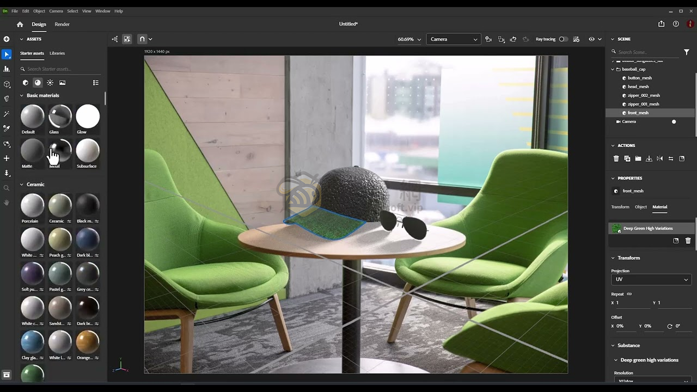Select the Pan camera tool
The image size is (697, 392).
point(7,158)
